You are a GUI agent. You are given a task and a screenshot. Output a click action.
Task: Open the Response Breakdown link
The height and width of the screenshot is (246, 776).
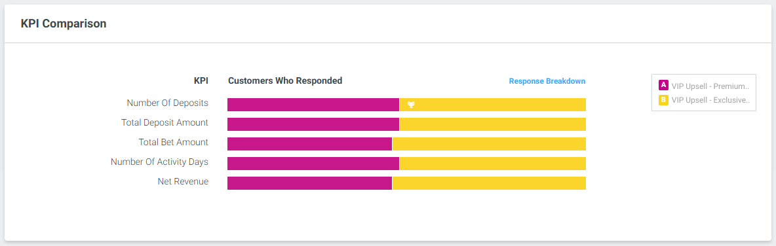547,81
